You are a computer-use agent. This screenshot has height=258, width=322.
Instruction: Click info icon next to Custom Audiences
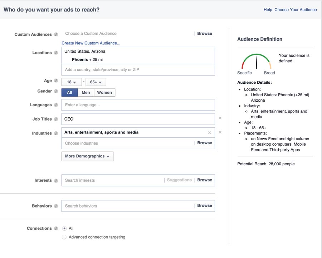pyautogui.click(x=56, y=35)
